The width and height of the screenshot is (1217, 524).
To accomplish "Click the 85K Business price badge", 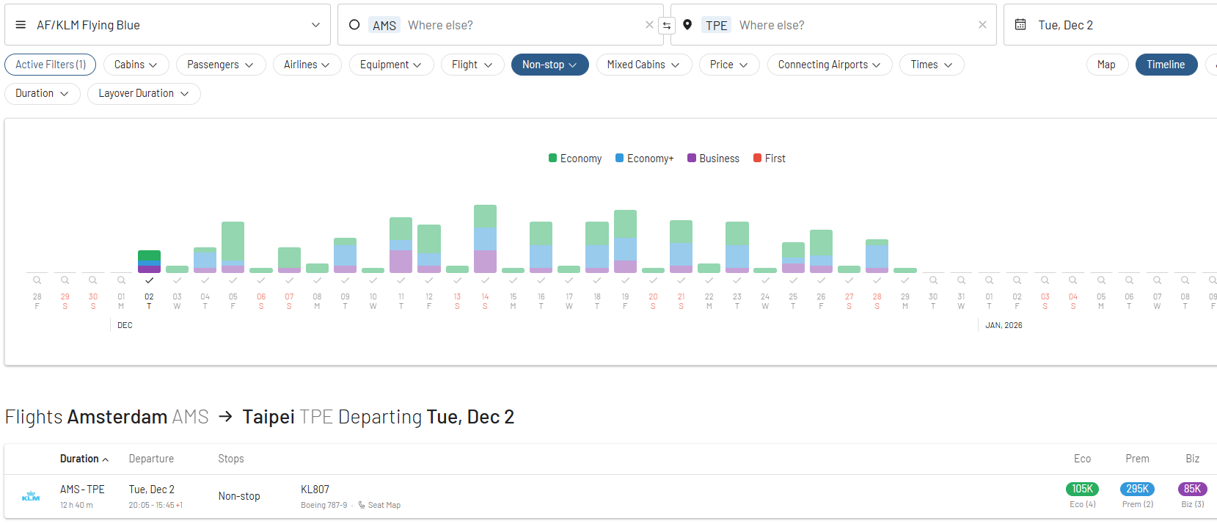I will point(1192,489).
